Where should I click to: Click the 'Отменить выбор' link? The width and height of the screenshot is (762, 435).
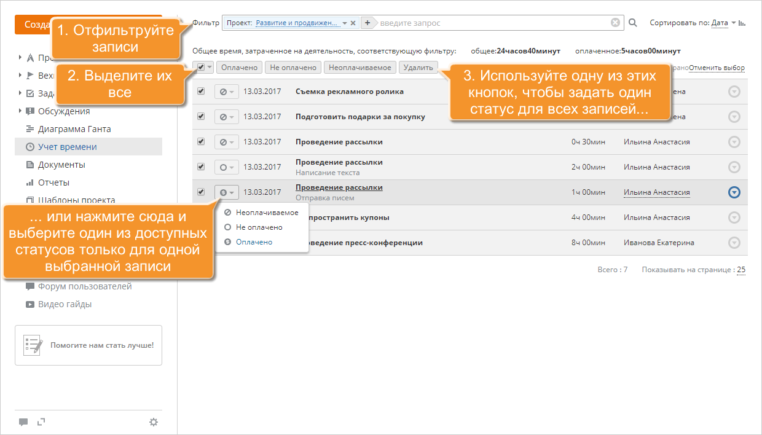point(717,68)
